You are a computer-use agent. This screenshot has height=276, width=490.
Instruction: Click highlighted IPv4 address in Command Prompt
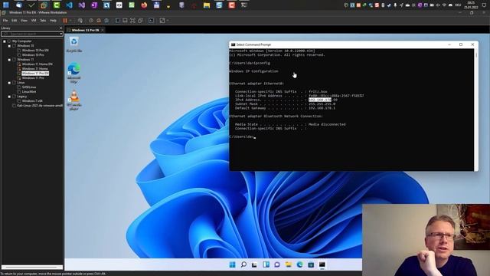click(x=320, y=100)
